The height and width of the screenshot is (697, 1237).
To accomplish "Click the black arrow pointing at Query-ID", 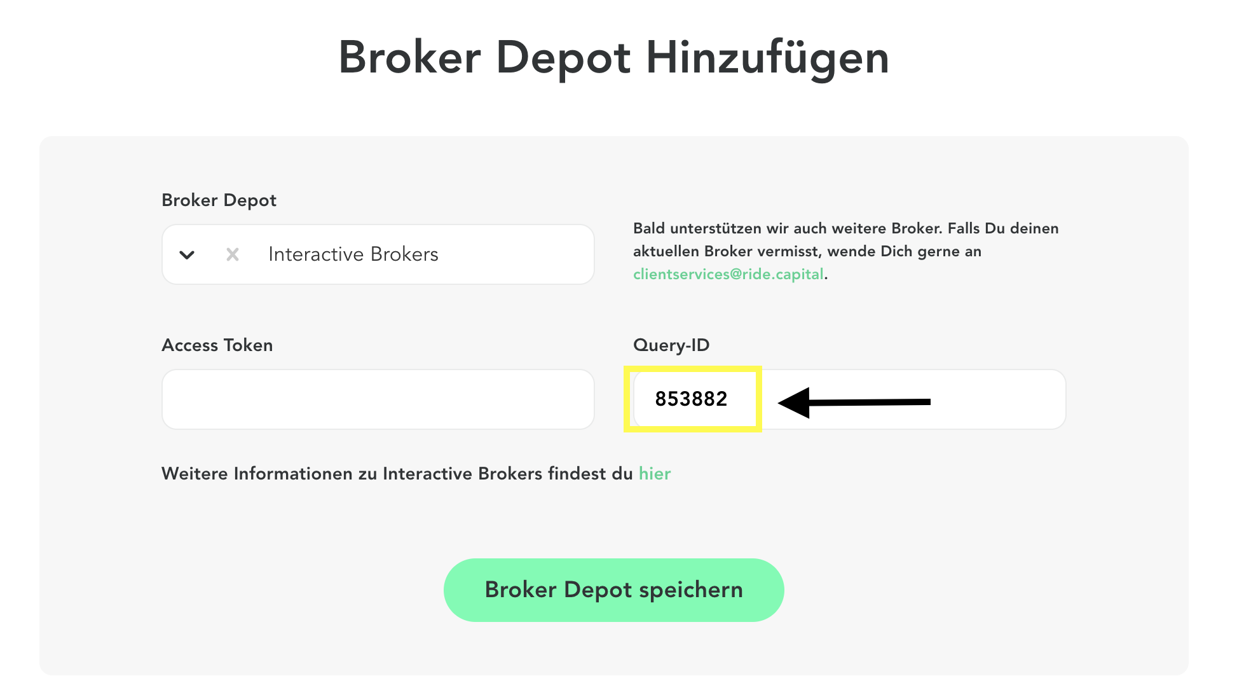I will pyautogui.click(x=853, y=402).
